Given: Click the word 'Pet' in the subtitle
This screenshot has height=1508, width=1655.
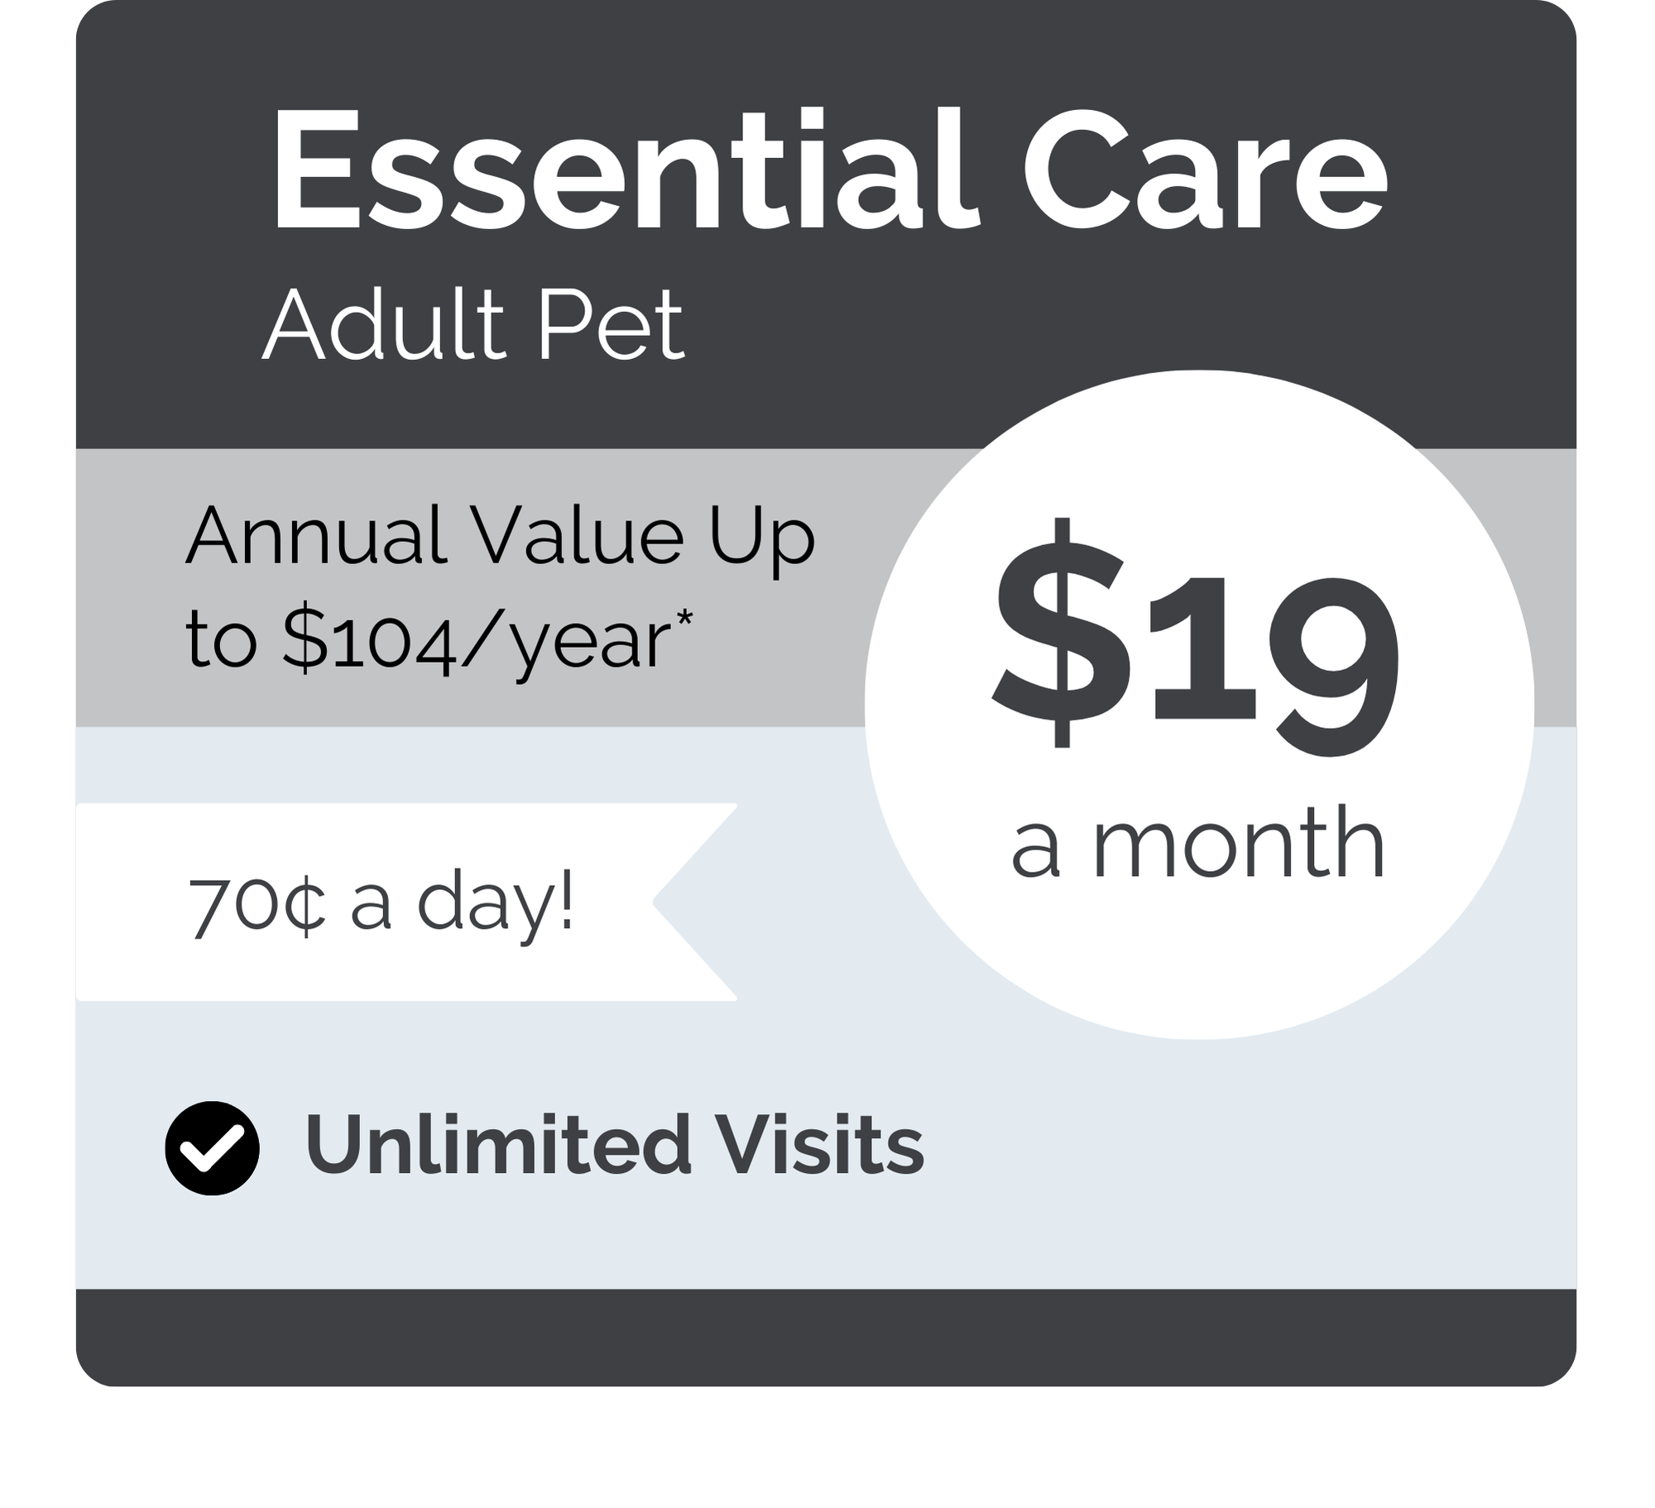Looking at the screenshot, I should coord(611,323).
